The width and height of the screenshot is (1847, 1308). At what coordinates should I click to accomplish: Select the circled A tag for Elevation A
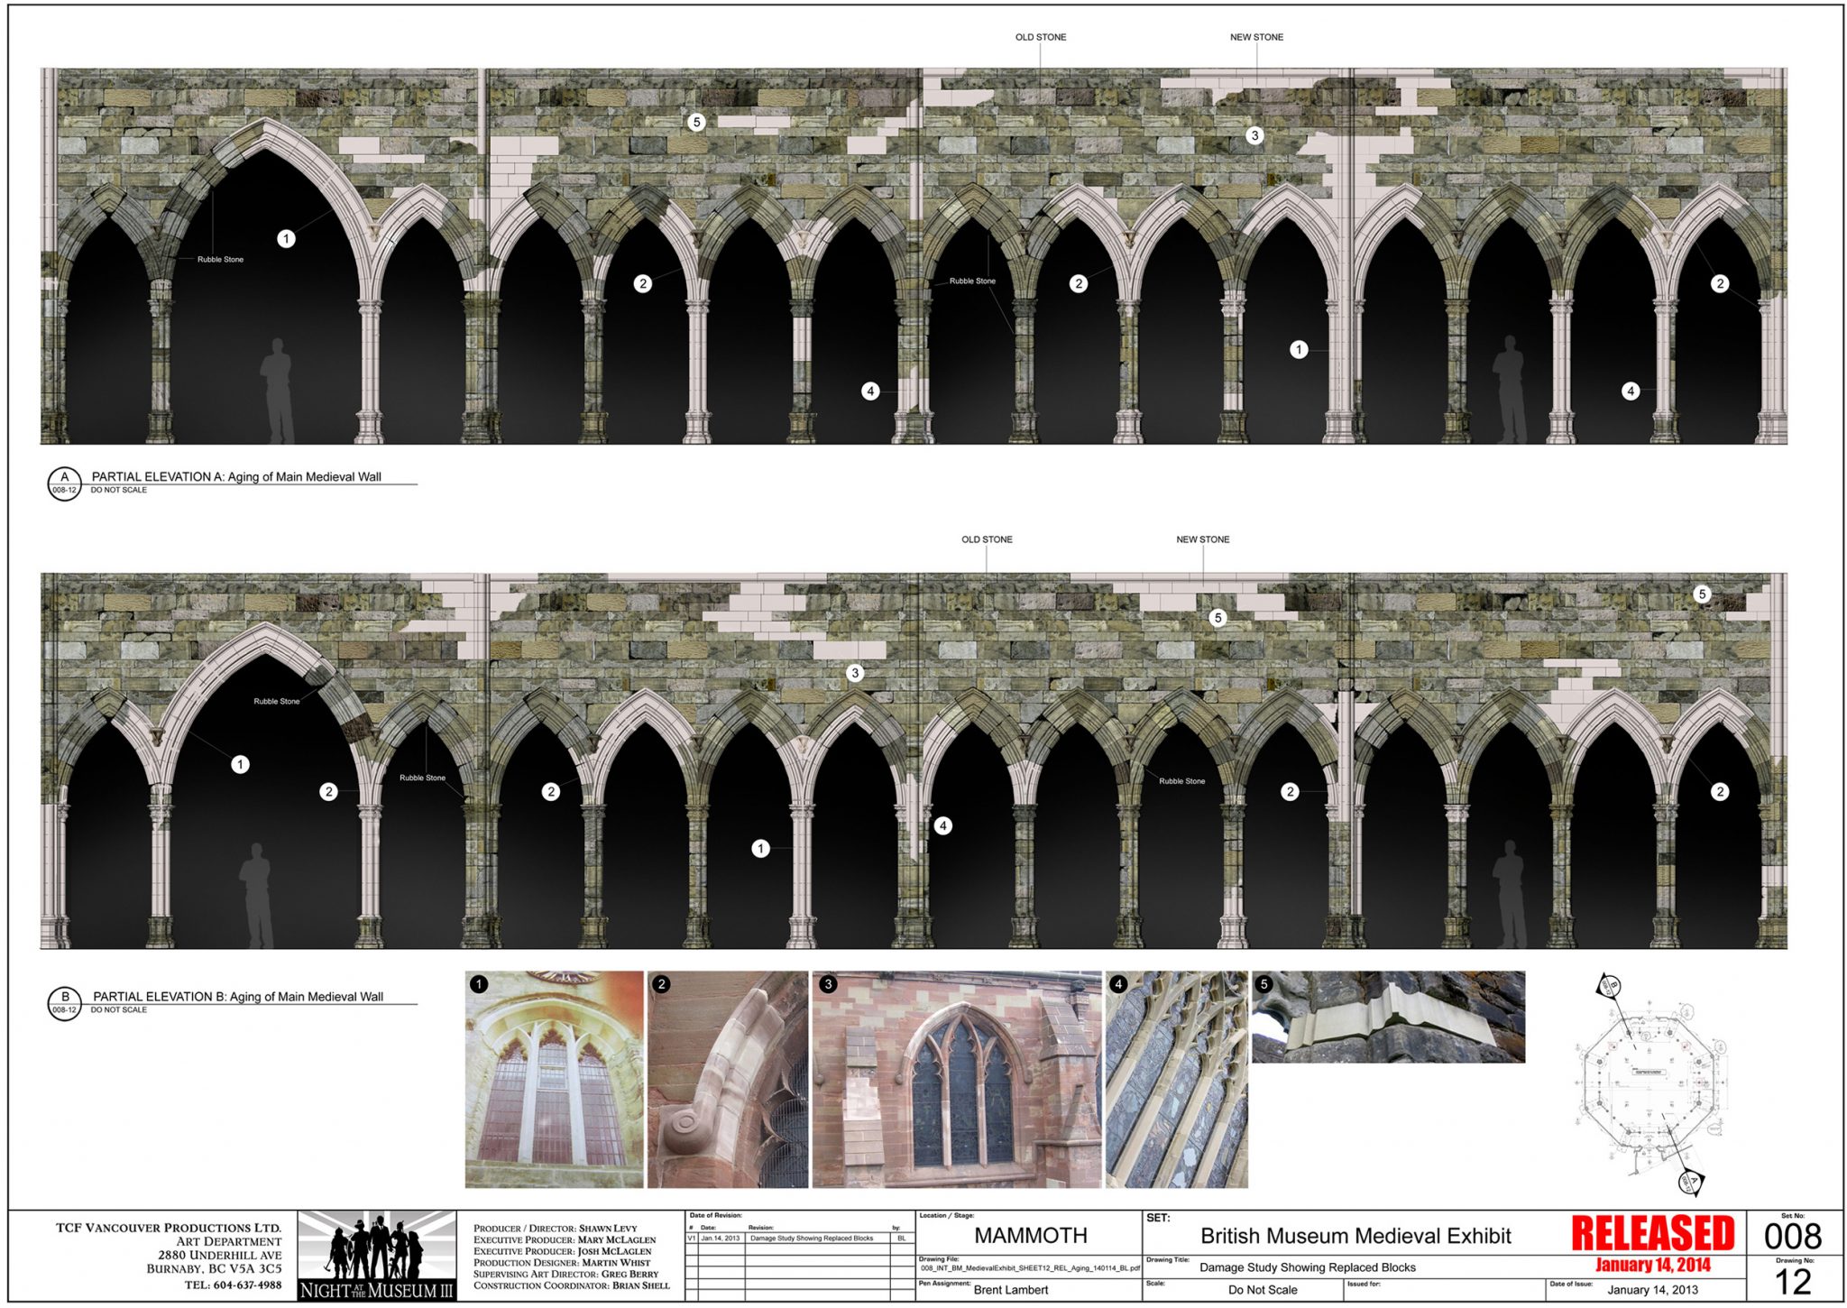[x=64, y=484]
